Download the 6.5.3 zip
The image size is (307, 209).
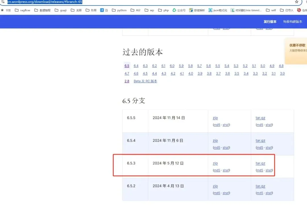[215, 163]
